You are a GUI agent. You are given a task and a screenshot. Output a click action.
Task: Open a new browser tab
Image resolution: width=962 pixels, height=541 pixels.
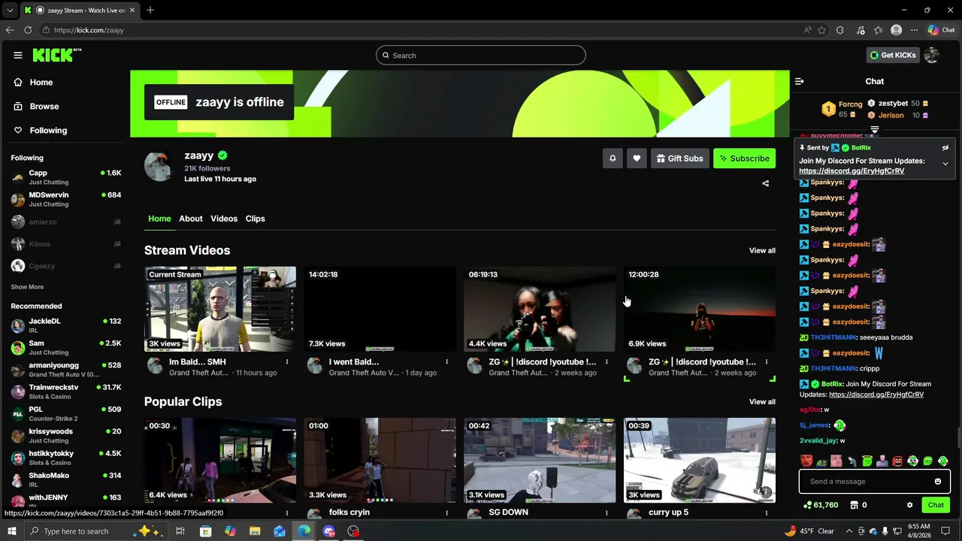[x=150, y=10]
